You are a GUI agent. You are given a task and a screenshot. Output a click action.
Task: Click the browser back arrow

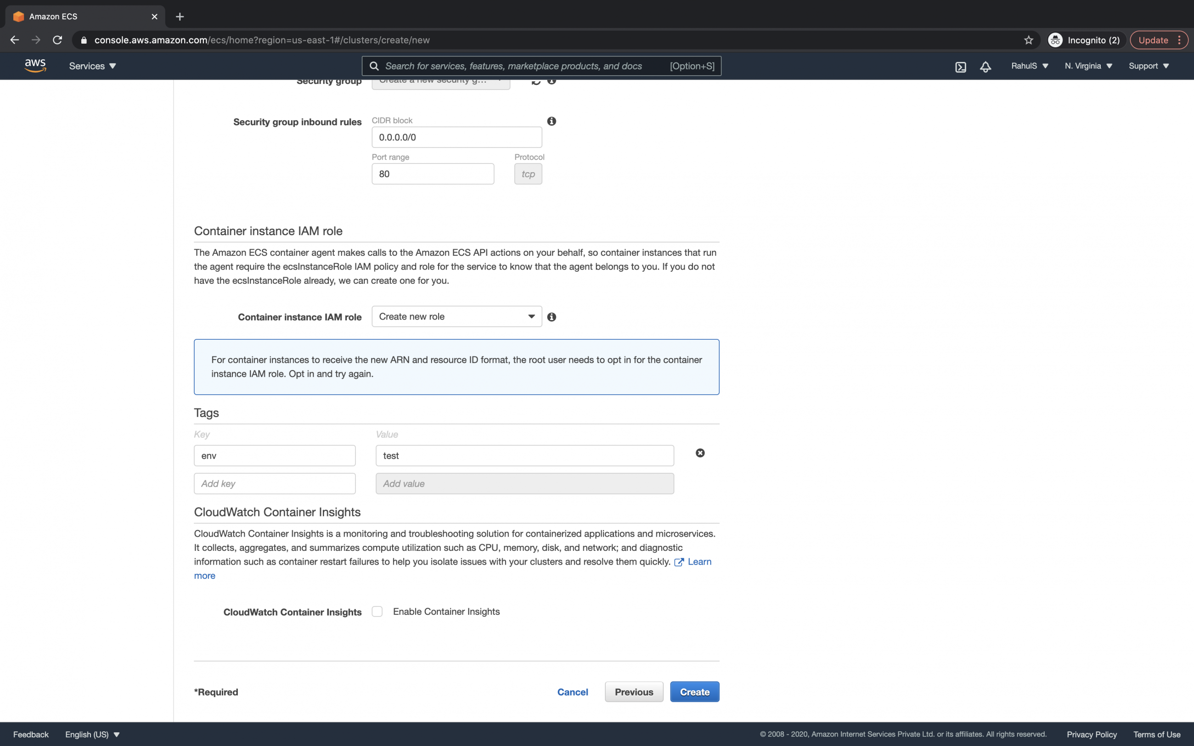coord(14,40)
